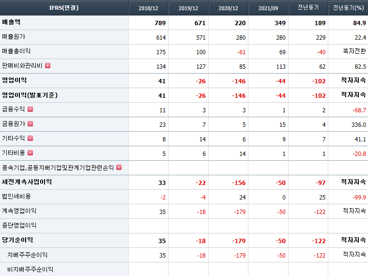Click 판매비와관리비 growth value 82.5
The width and height of the screenshot is (368, 276).
click(360, 67)
